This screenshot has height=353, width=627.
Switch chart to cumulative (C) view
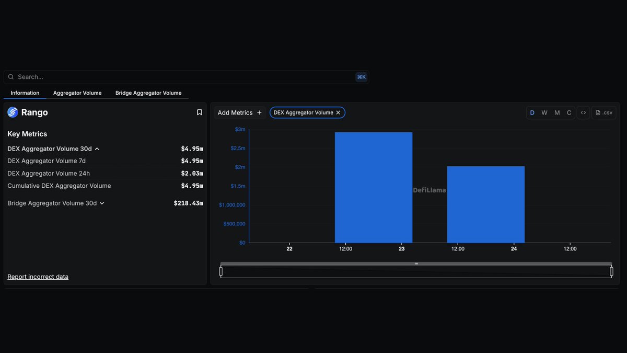(x=569, y=112)
